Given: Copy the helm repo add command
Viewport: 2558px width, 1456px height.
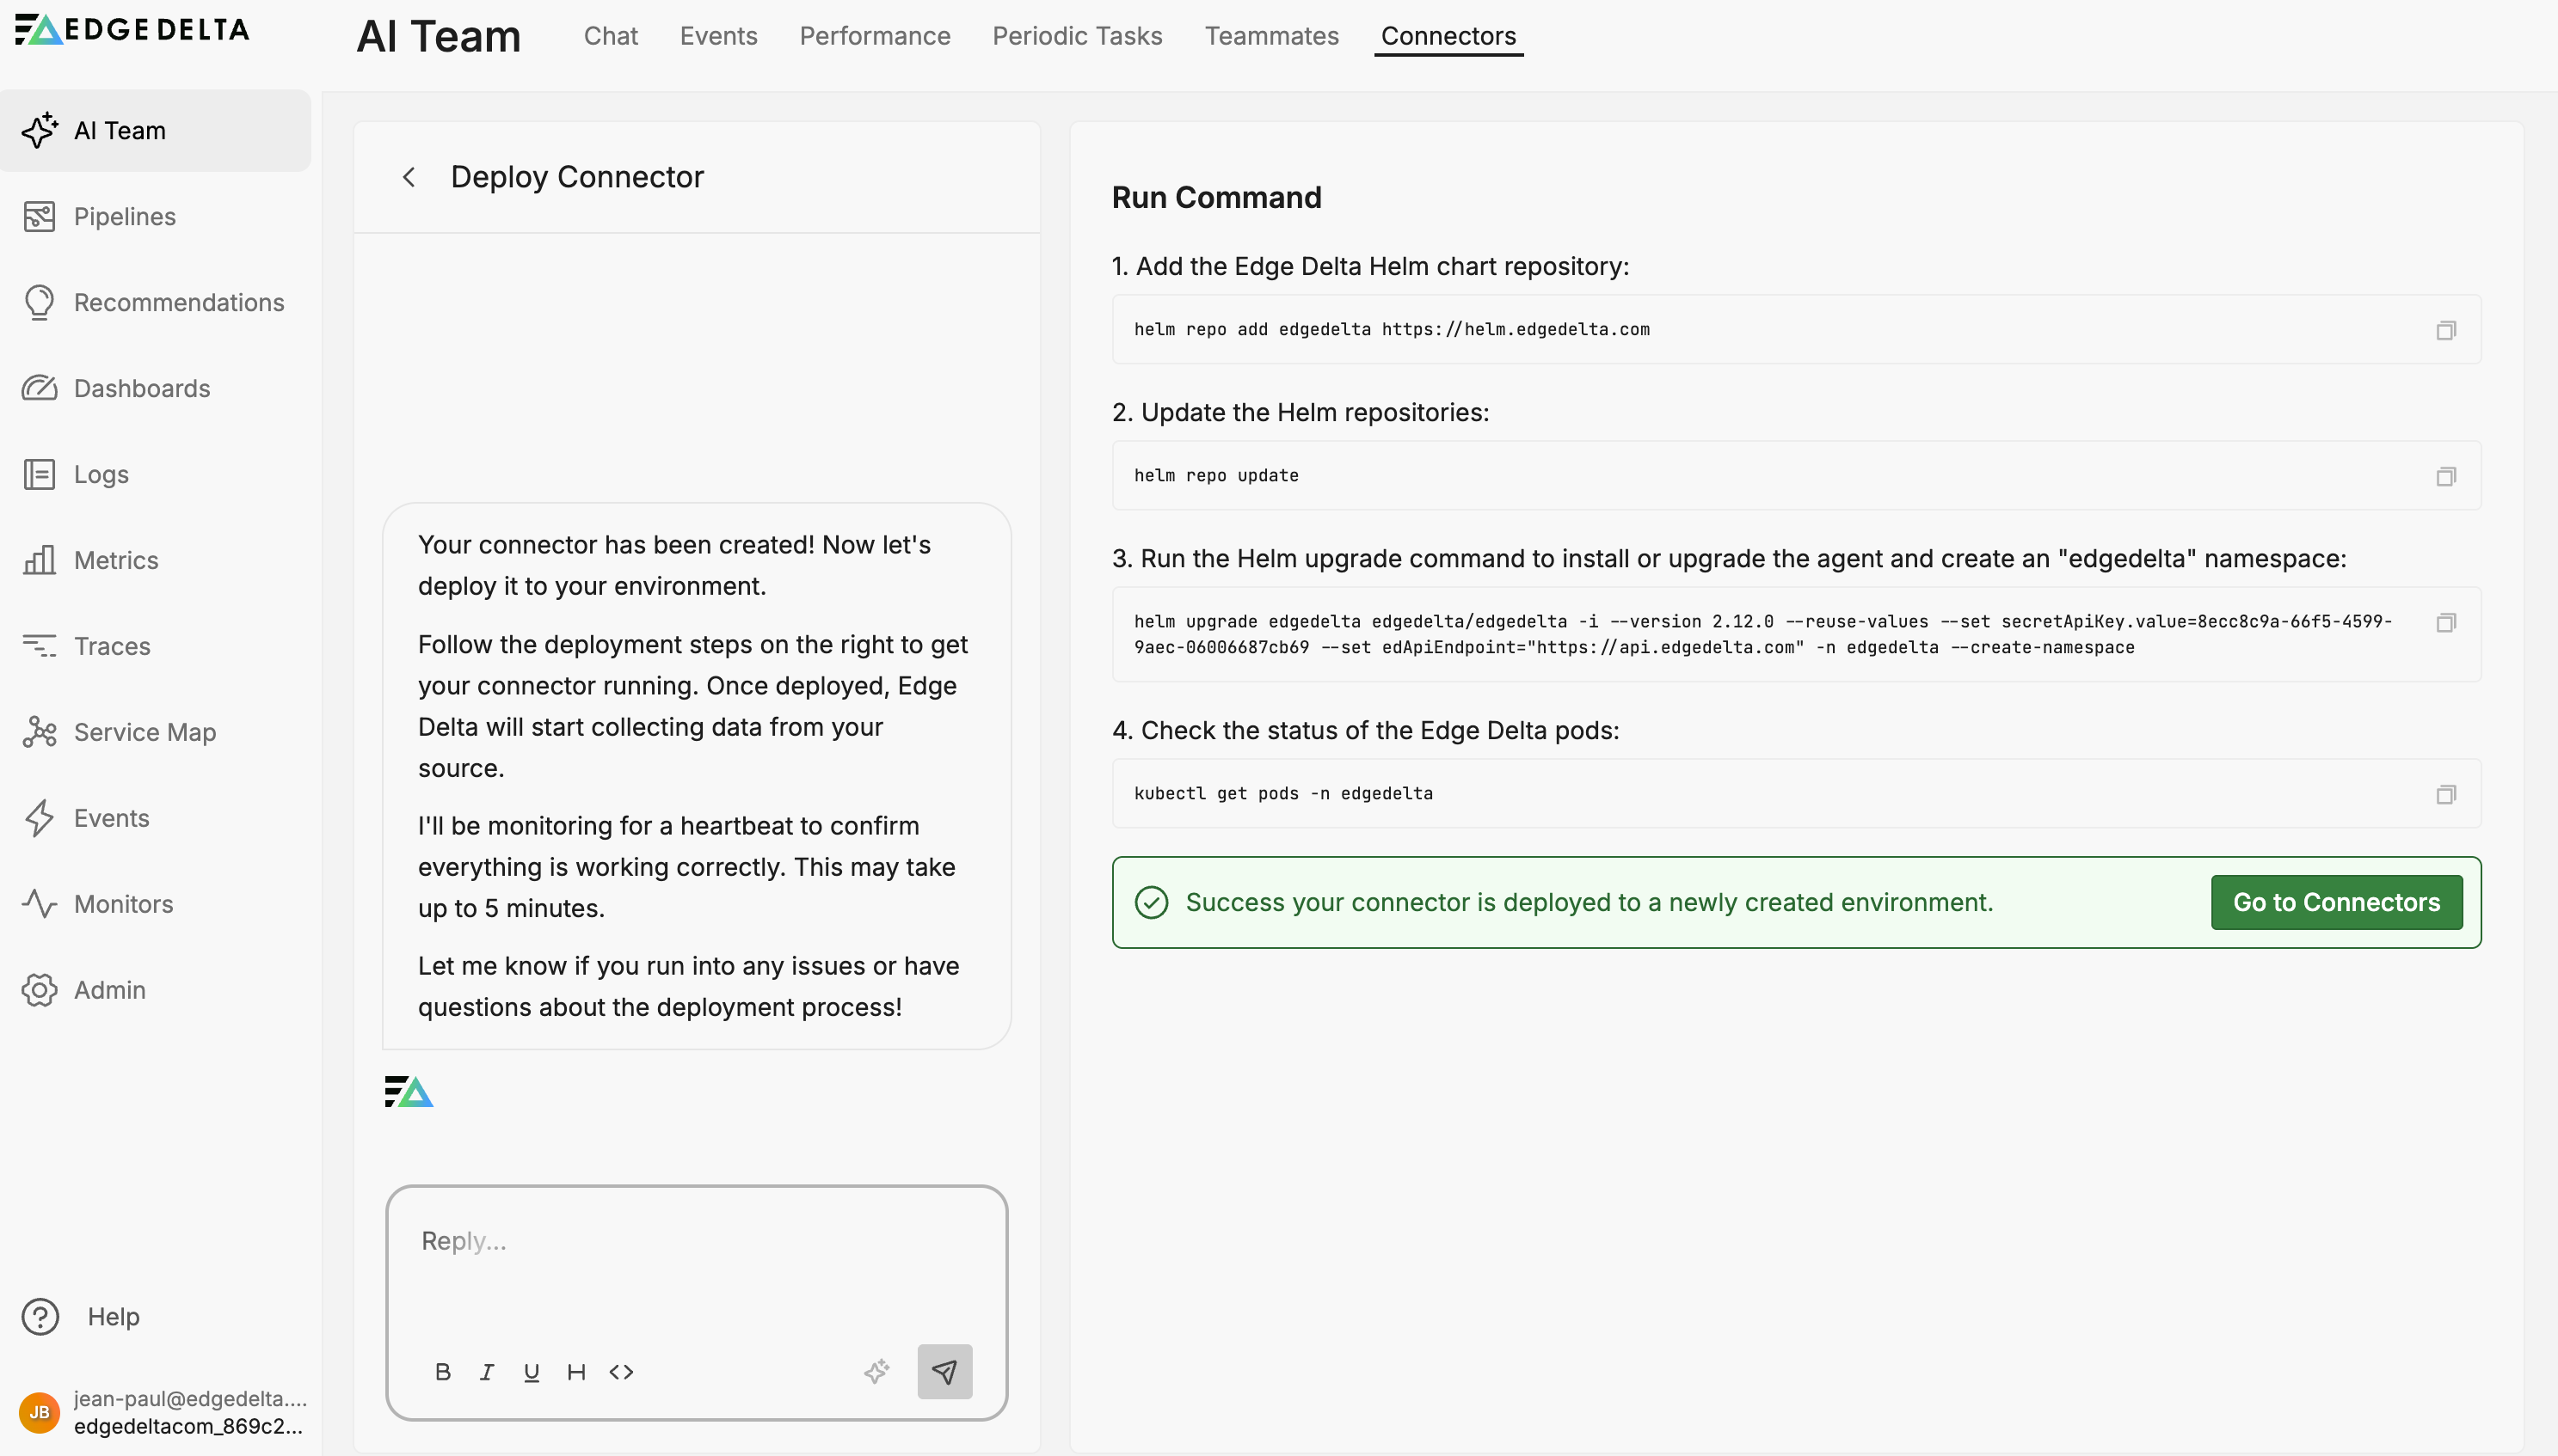Looking at the screenshot, I should (2445, 329).
